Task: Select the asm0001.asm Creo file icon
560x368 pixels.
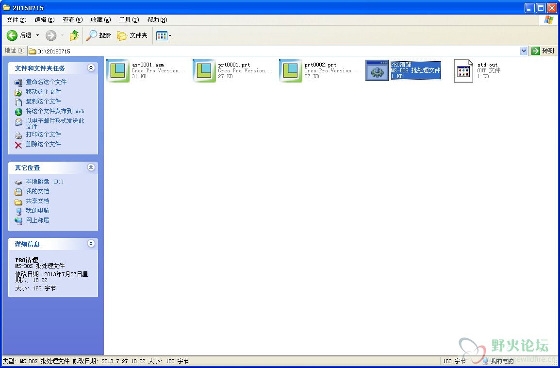Action: 118,71
